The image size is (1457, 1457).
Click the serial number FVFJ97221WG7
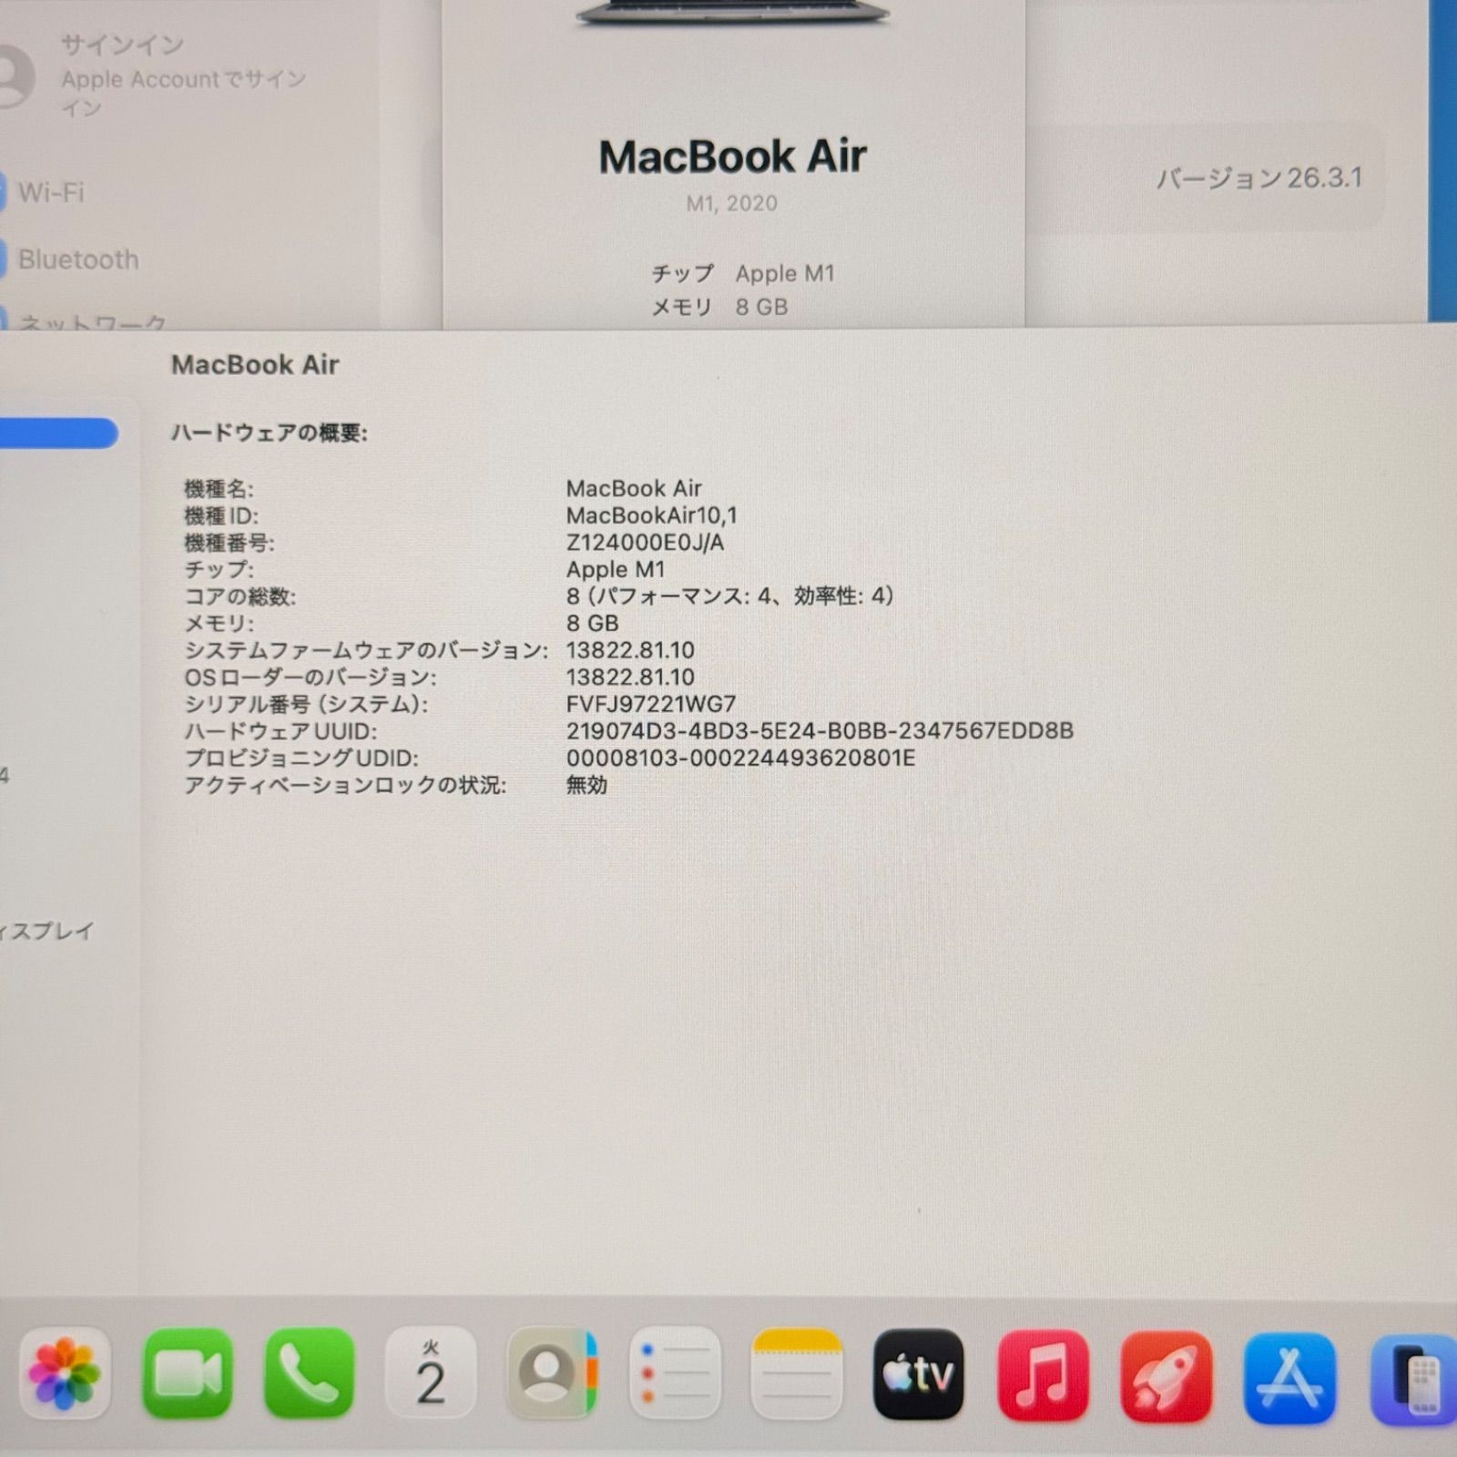point(651,704)
